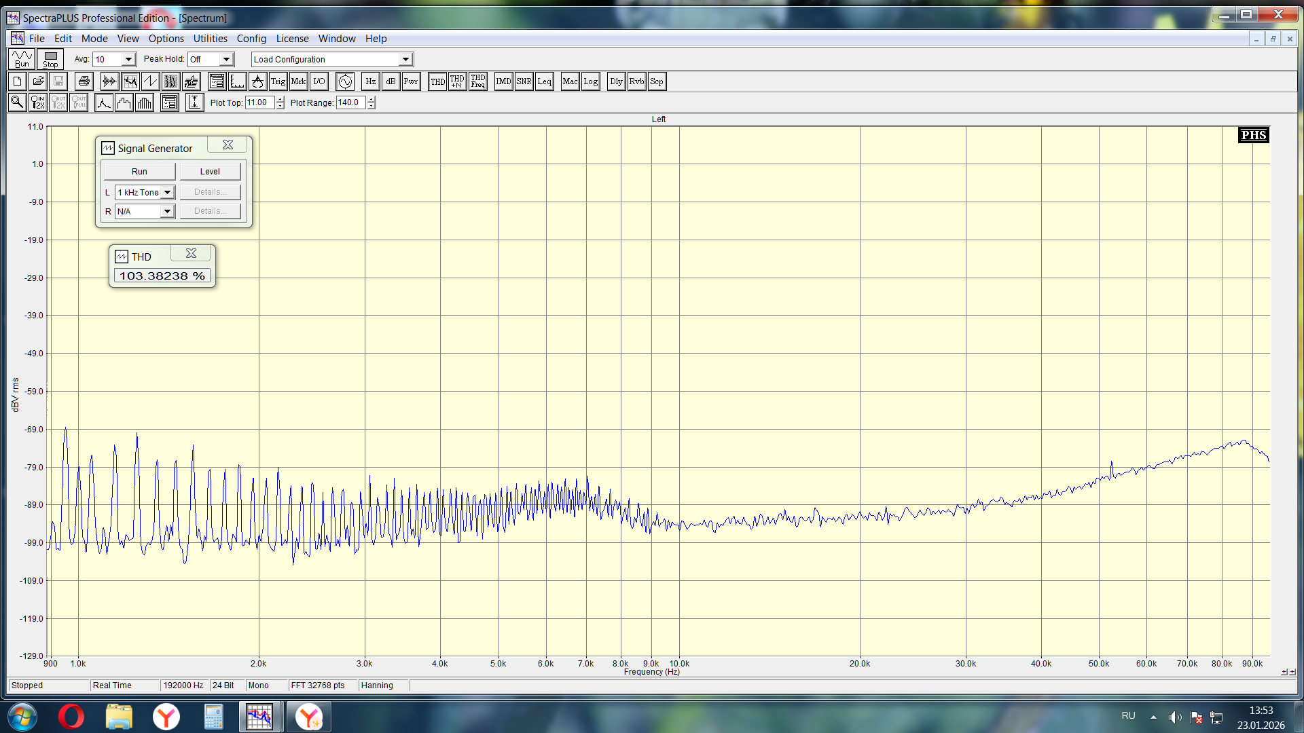
Task: Select the bar graph plot style icon
Action: [x=145, y=102]
